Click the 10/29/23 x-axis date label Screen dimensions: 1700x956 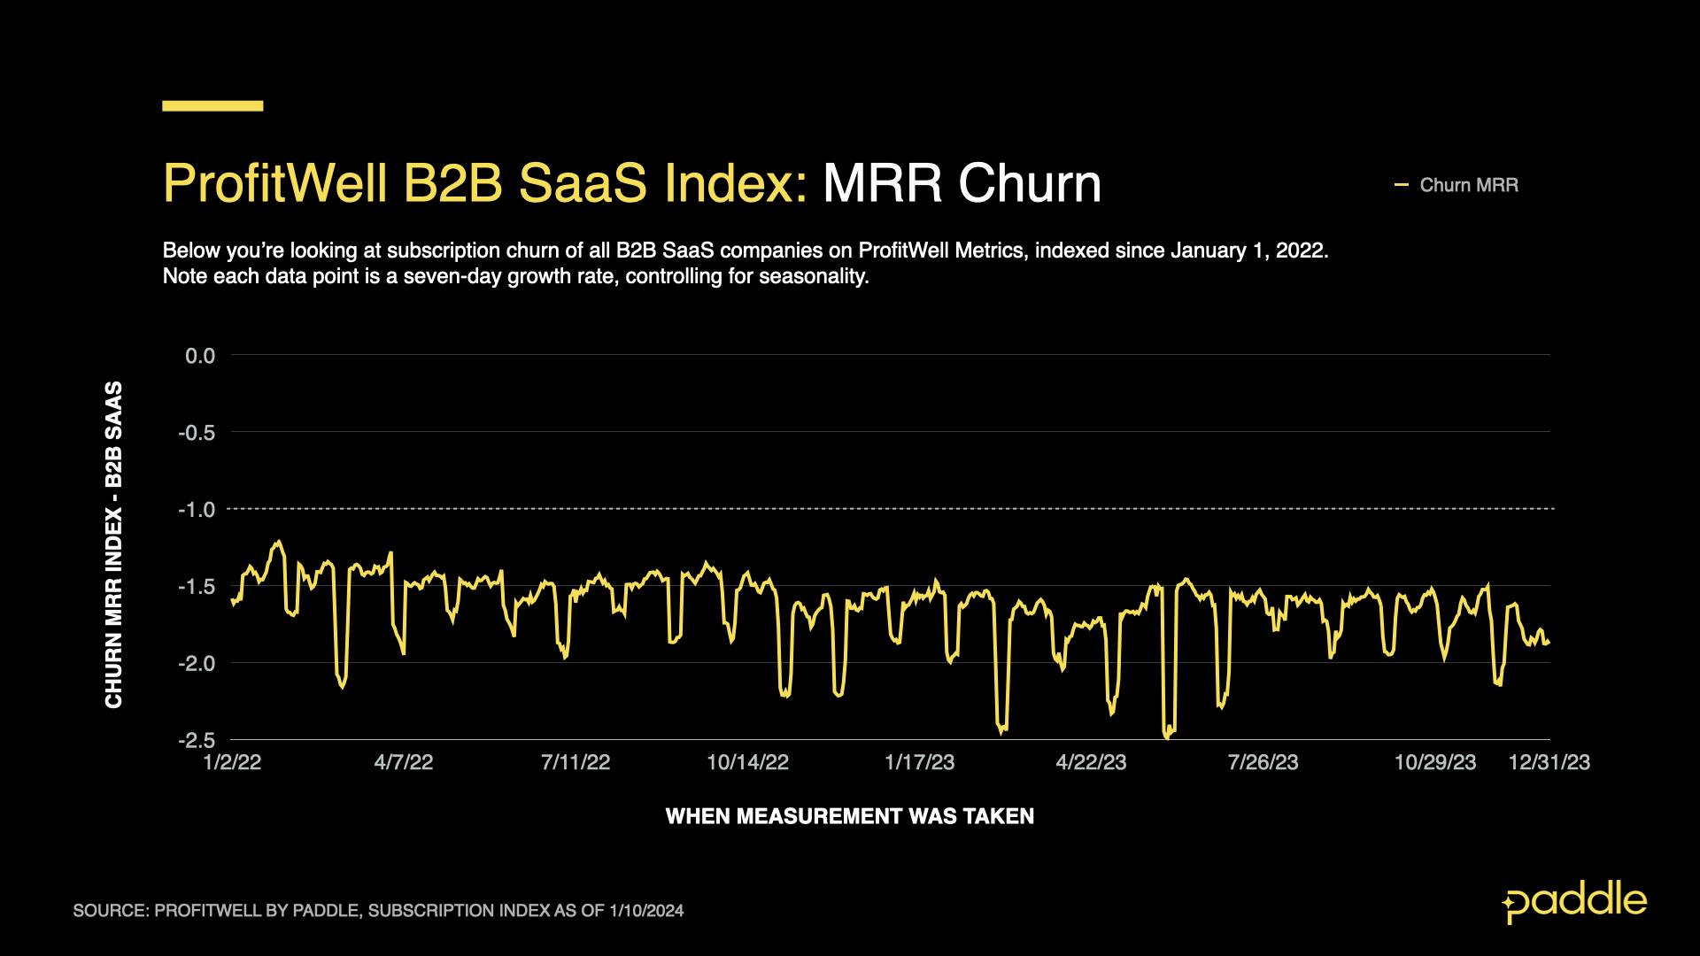1434,763
